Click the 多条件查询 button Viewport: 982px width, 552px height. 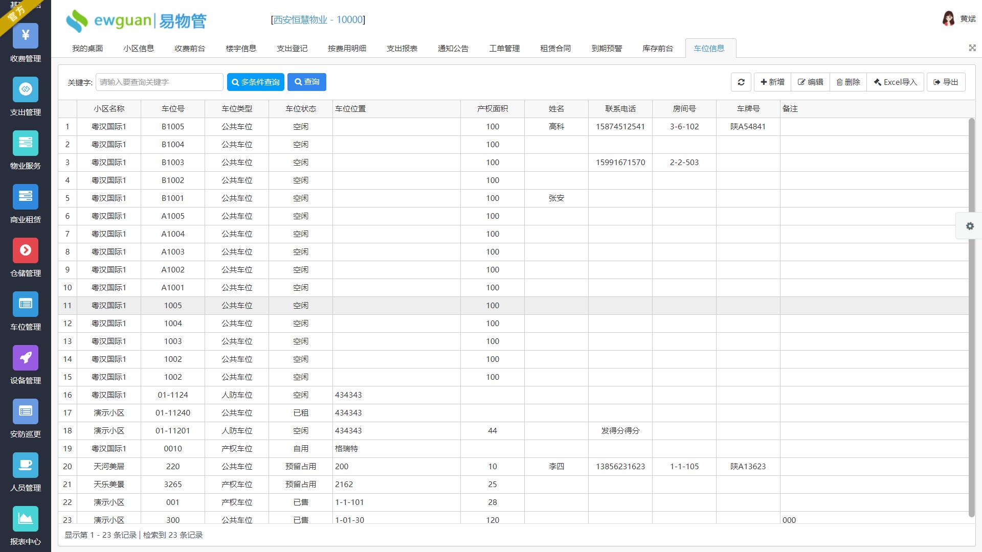[x=255, y=82]
